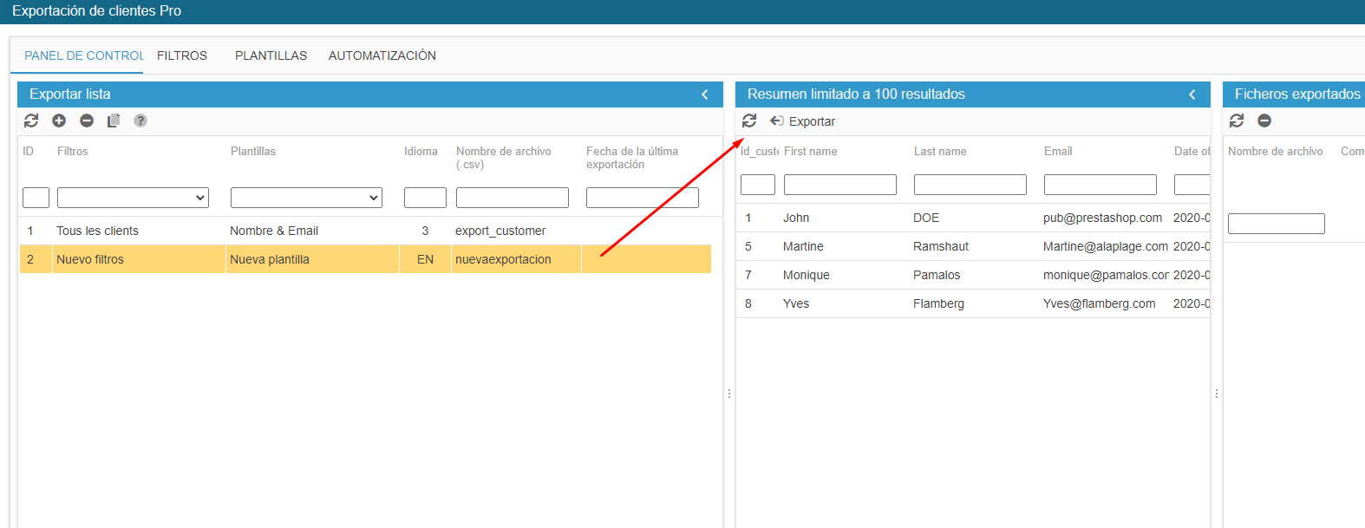
Task: Open the Plantillas column filter dropdown
Action: click(306, 198)
